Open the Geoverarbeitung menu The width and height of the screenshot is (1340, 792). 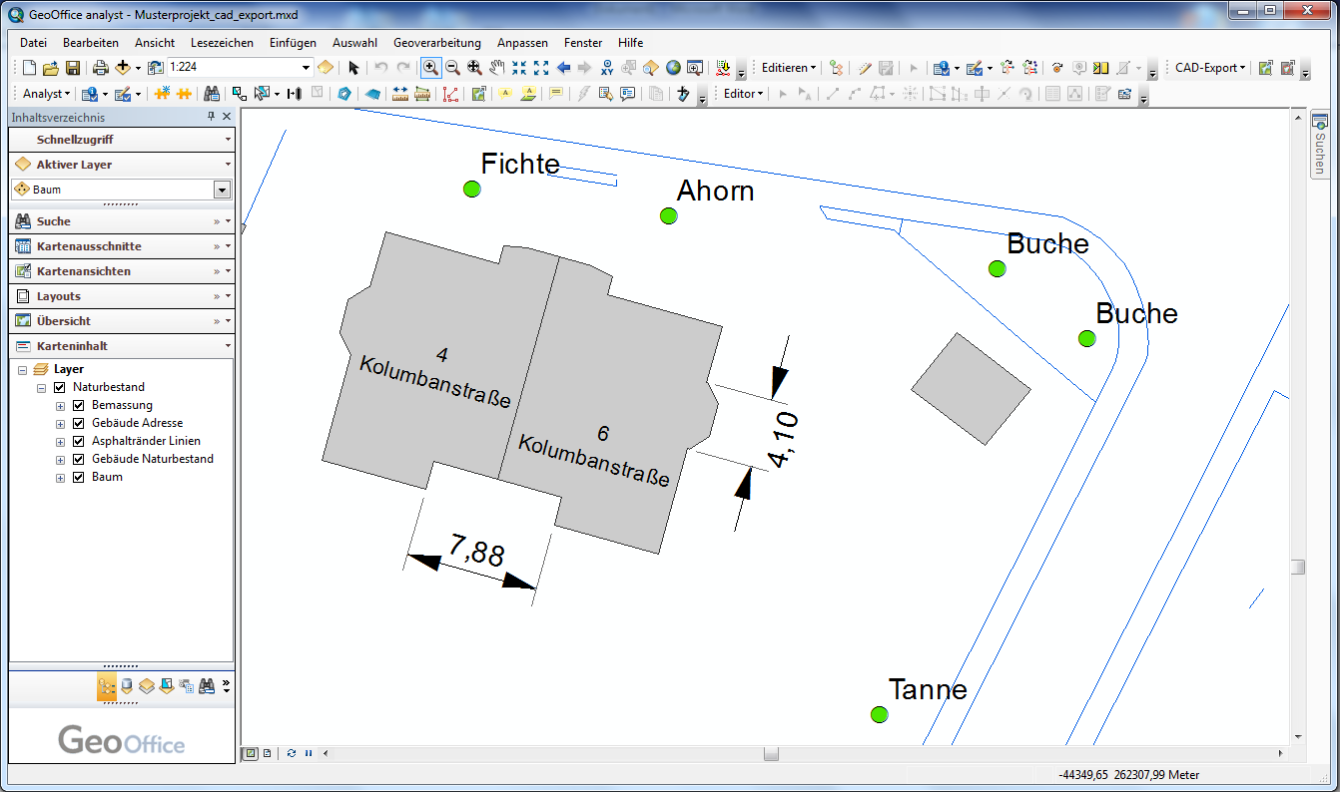[x=437, y=43]
